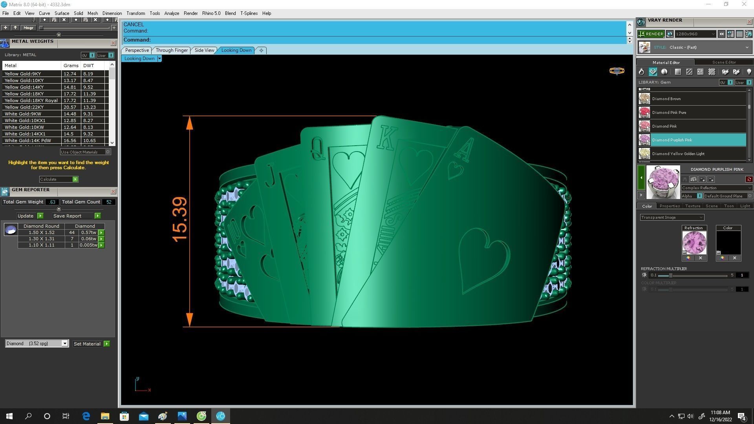Clear the Refraction image with X

point(700,258)
